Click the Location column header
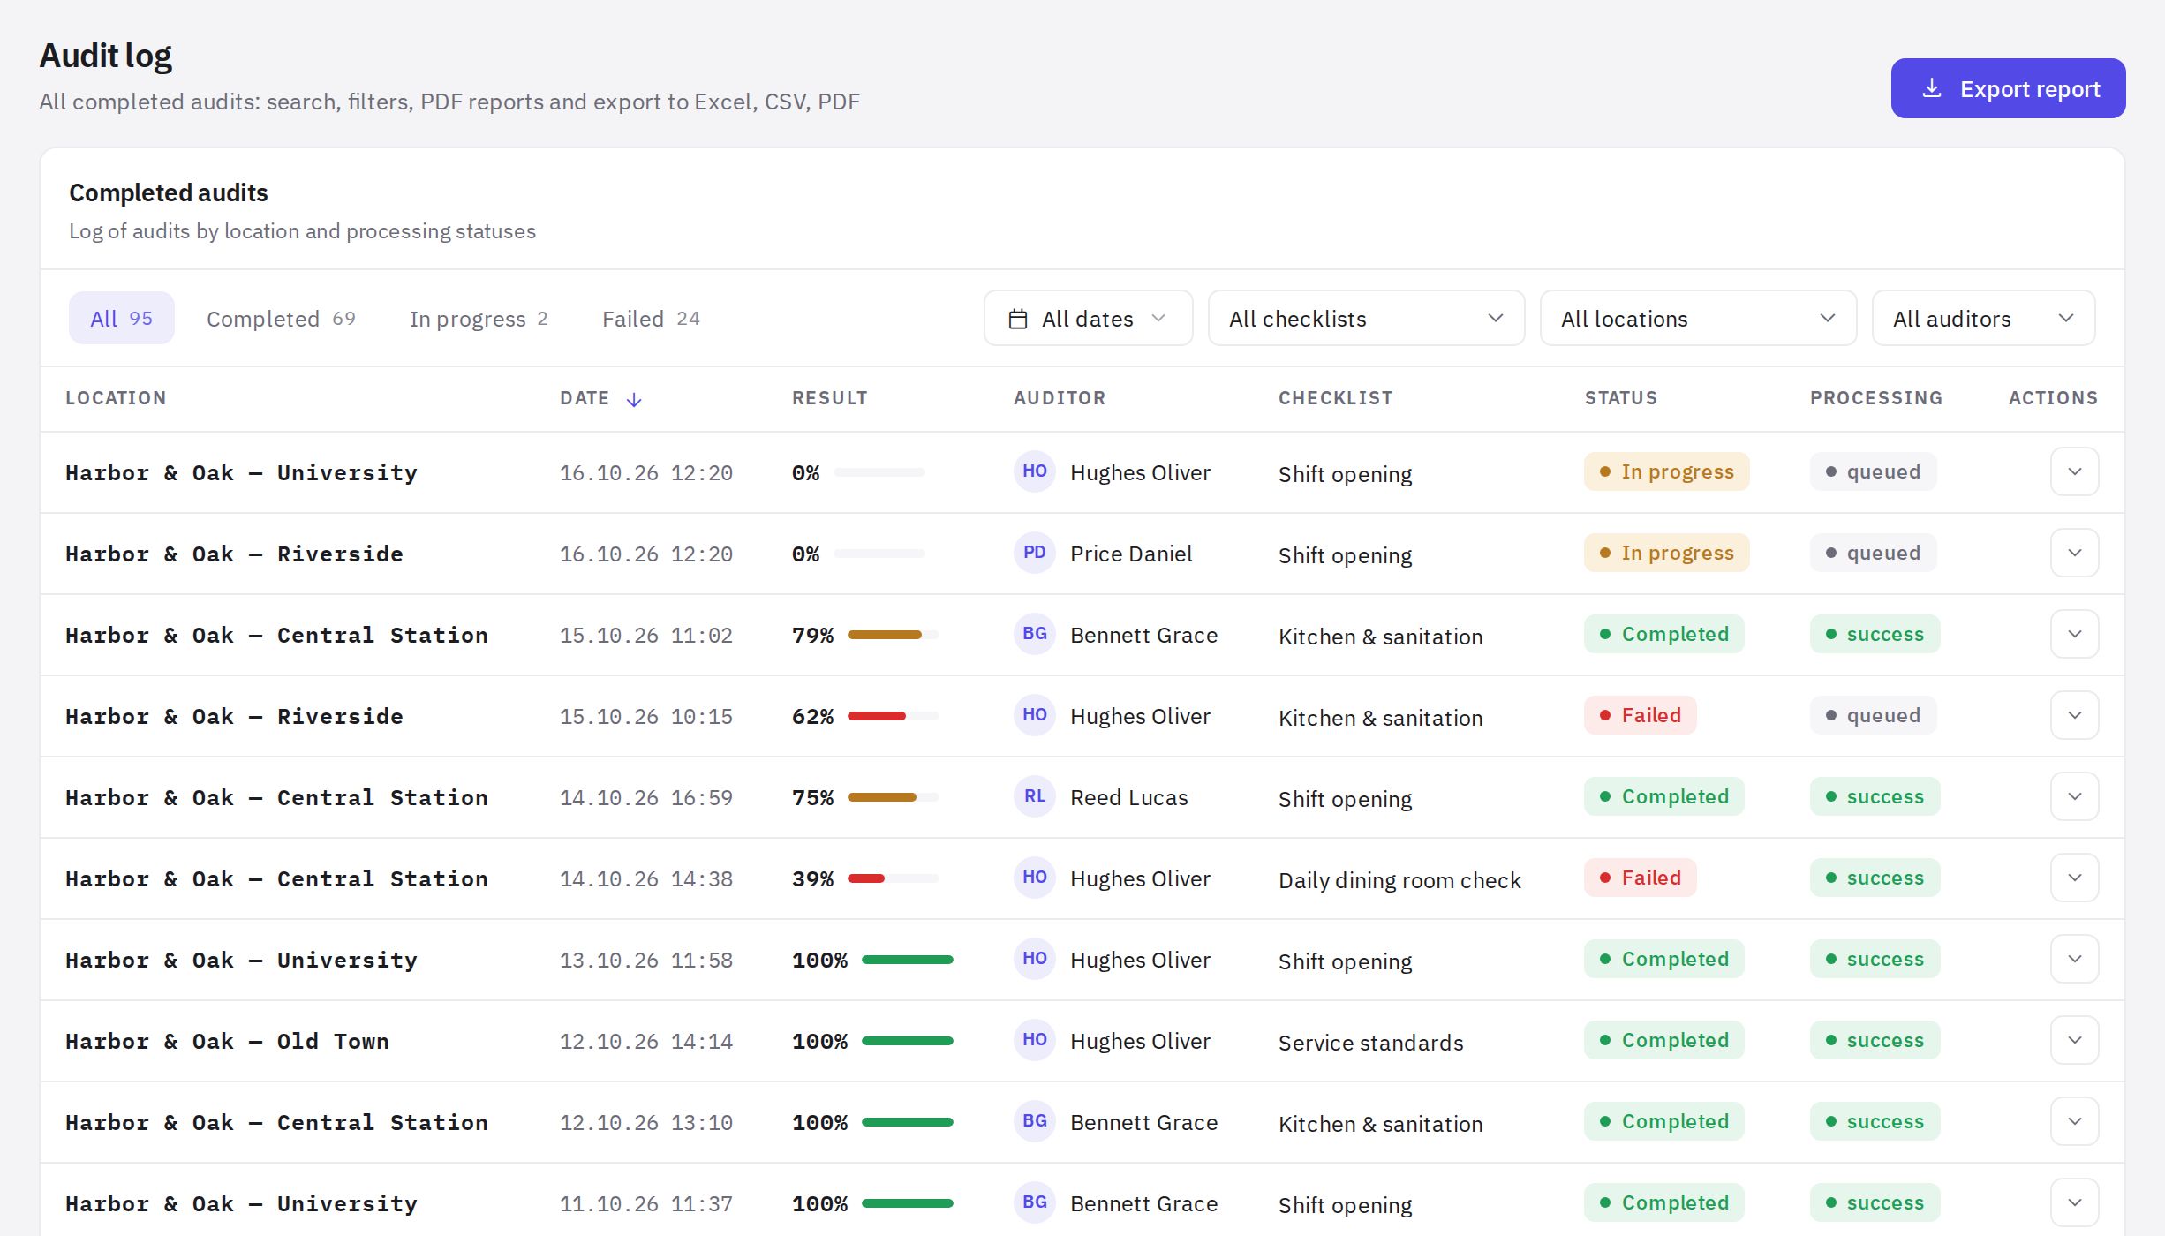This screenshot has width=2165, height=1236. [116, 398]
